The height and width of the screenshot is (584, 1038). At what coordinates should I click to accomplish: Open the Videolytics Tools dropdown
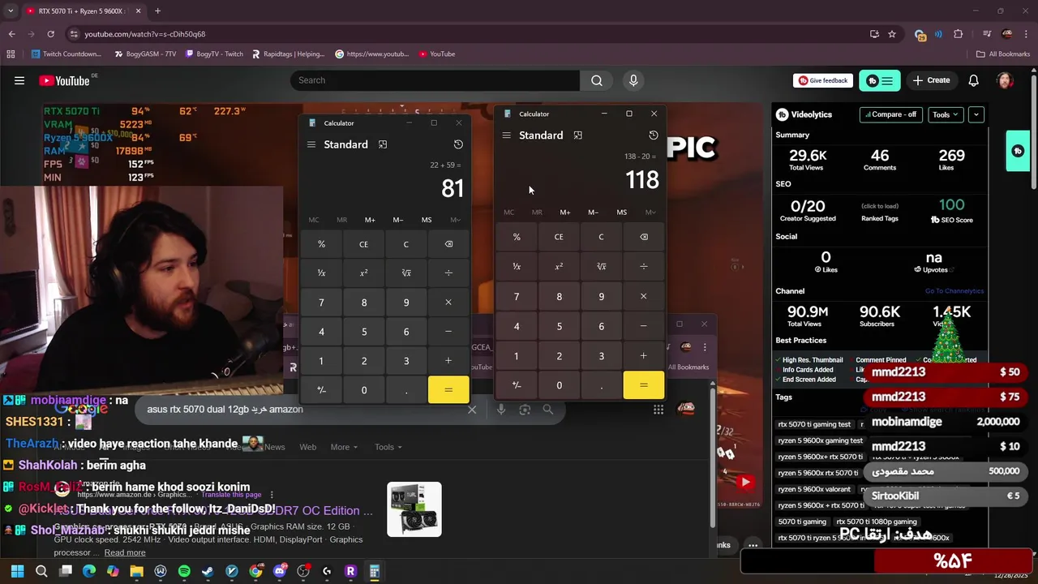point(945,114)
